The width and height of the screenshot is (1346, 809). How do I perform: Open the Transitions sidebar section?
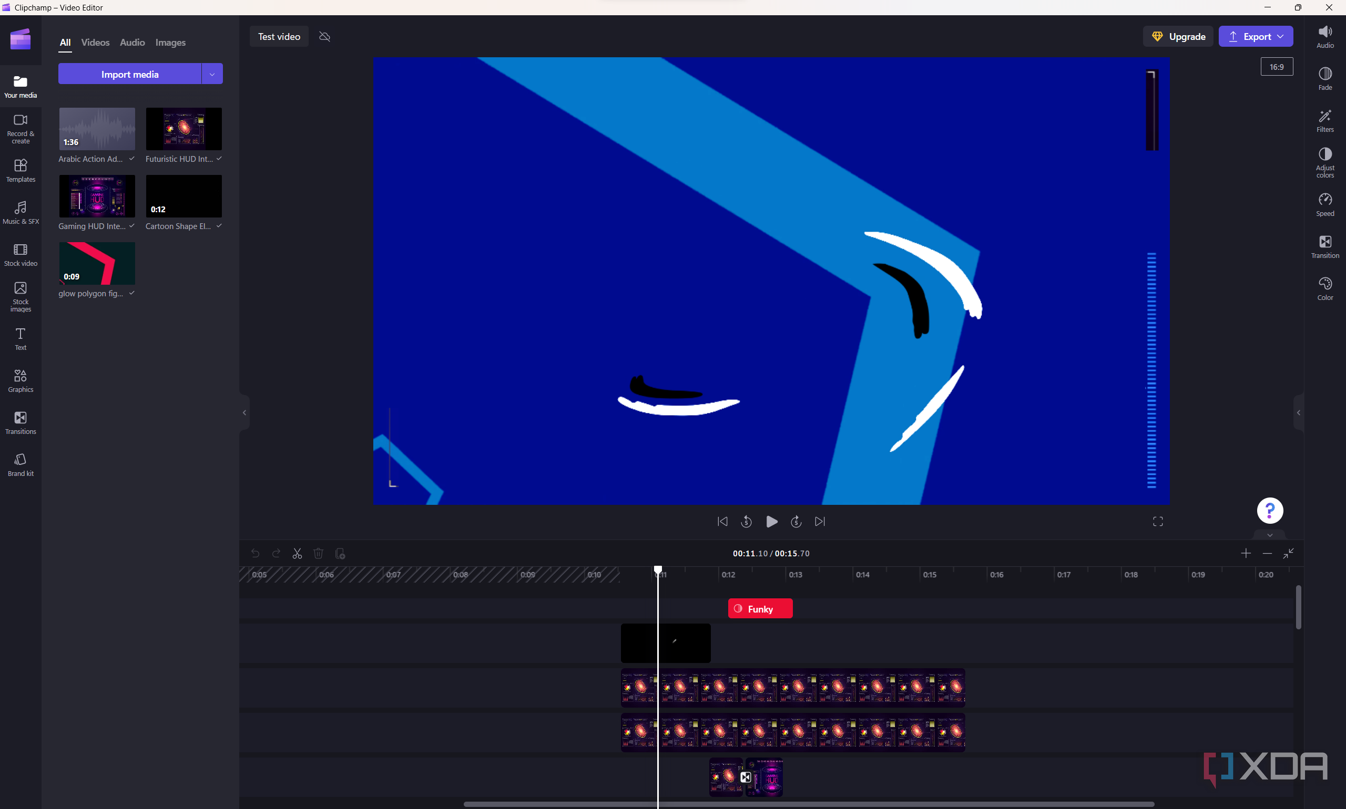coord(21,422)
